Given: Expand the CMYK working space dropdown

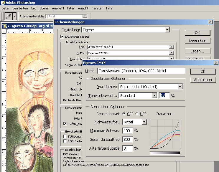Looking at the screenshot, I should (x=171, y=53).
